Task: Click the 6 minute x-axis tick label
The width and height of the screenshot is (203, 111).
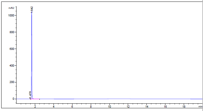Action: point(72,107)
